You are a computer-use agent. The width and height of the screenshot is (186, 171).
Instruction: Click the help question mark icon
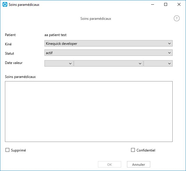pos(176,18)
